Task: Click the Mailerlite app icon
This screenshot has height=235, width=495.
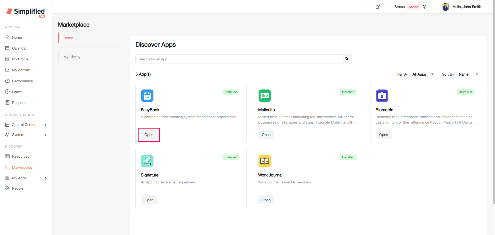Action: coord(265,96)
